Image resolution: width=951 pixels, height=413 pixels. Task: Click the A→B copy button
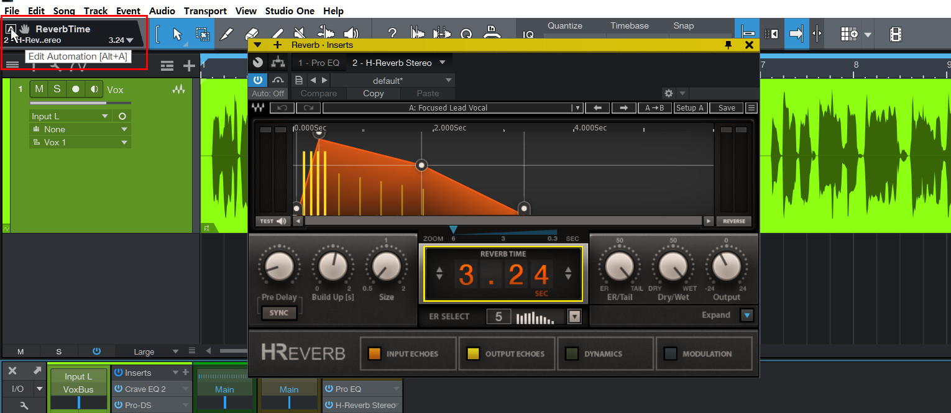(655, 107)
